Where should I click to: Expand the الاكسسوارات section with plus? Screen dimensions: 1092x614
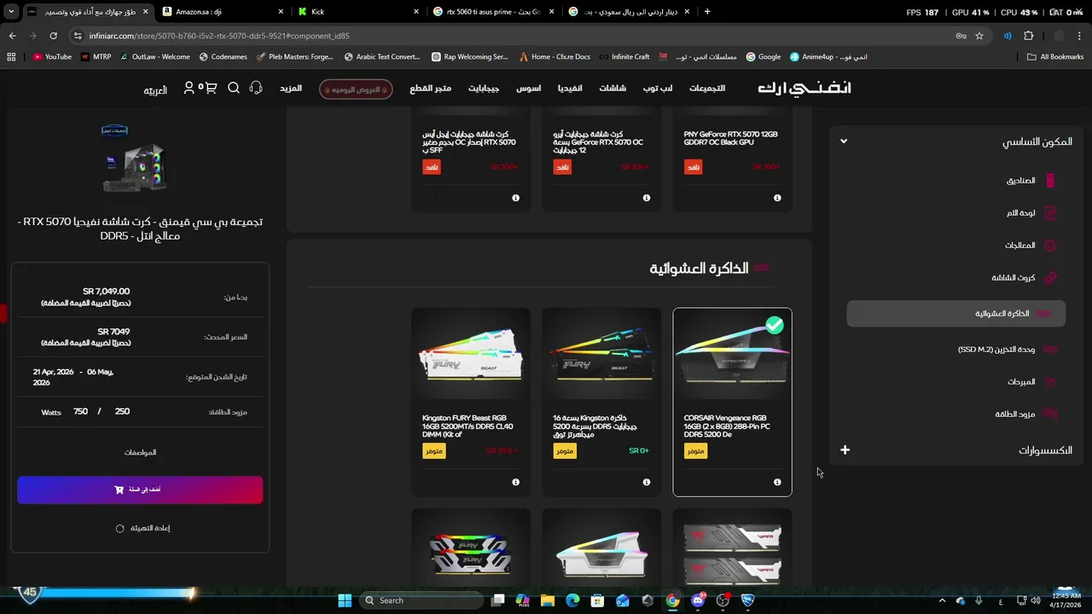click(x=845, y=450)
